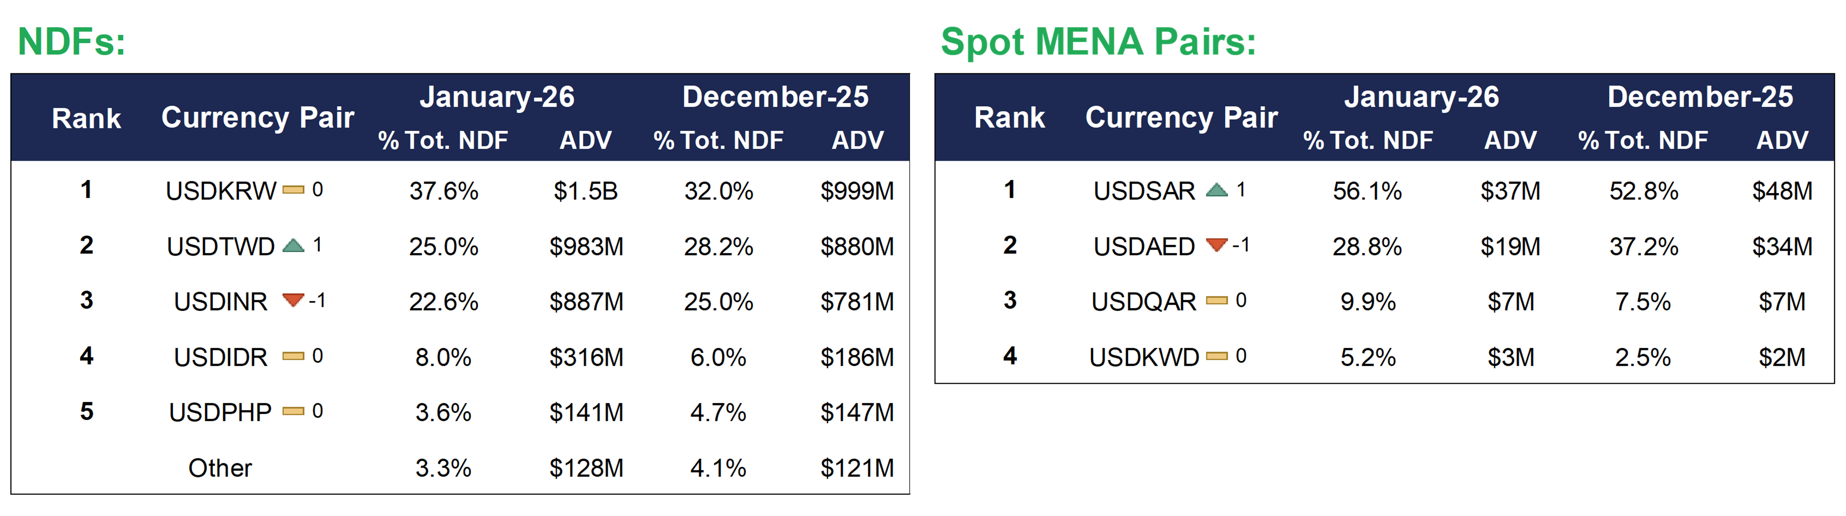
Task: Click the yellow unchanged bar beside USDIDR
Action: pos(293,356)
